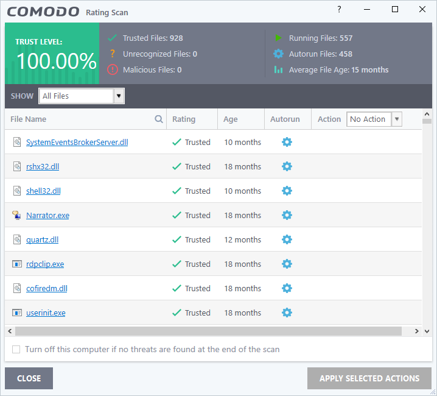Click the green play icon beside Running Files
Image resolution: width=437 pixels, height=396 pixels.
click(278, 38)
